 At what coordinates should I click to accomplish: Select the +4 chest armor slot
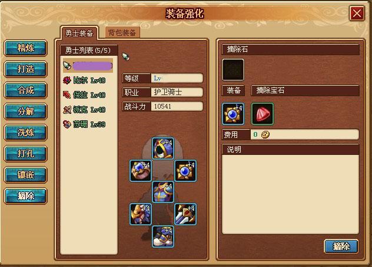162,192
